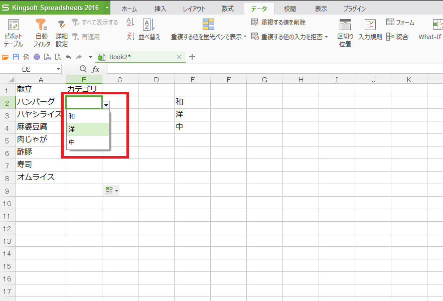Image resolution: width=443 pixels, height=301 pixels.
Task: Open the auto fill options button near row 9
Action: coord(111,191)
